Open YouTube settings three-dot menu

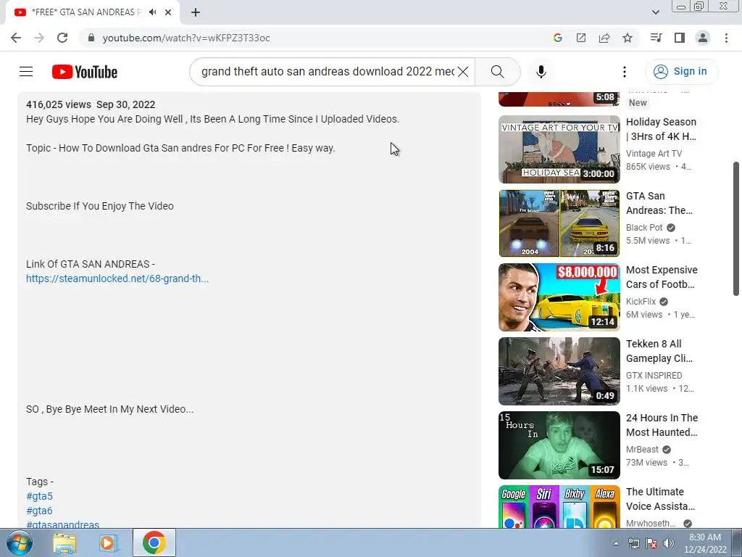coord(624,72)
